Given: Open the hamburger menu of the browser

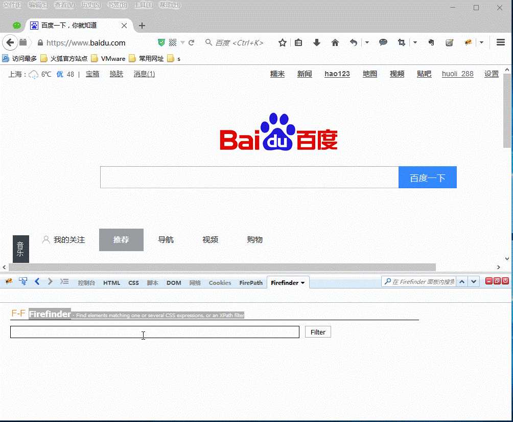Looking at the screenshot, I should tap(501, 42).
